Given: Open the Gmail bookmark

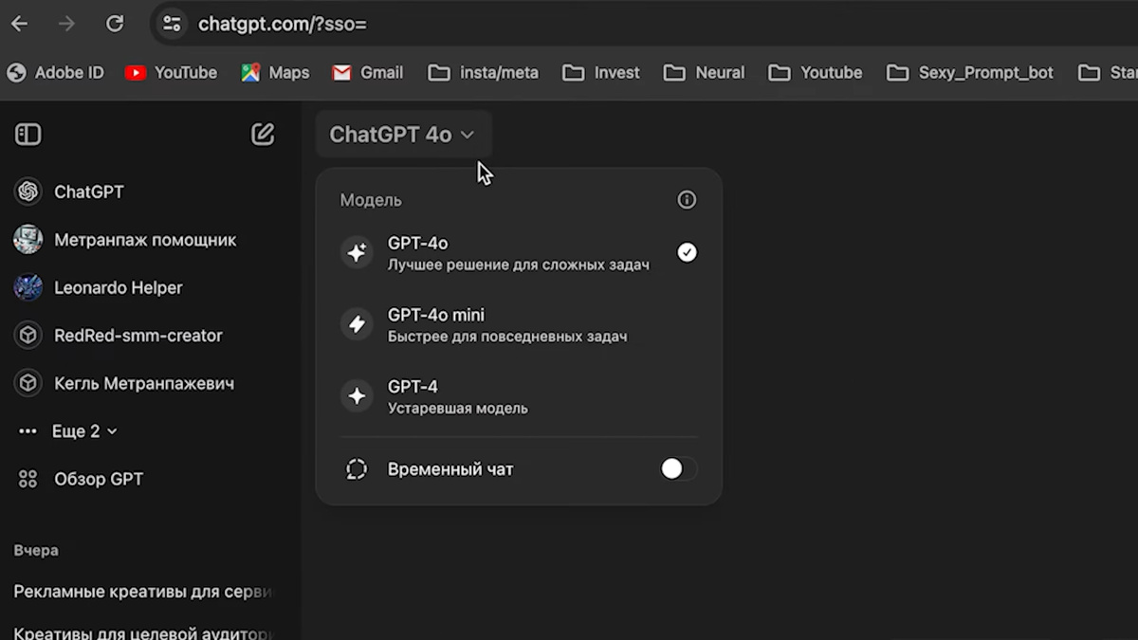Looking at the screenshot, I should coord(368,72).
